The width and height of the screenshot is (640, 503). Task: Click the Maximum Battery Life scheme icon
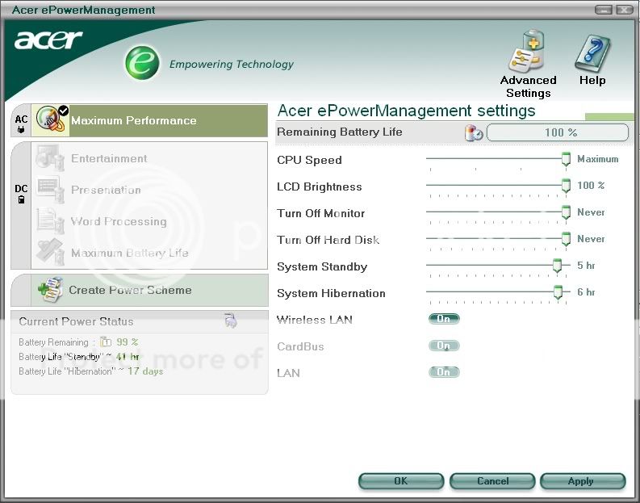pyautogui.click(x=50, y=253)
